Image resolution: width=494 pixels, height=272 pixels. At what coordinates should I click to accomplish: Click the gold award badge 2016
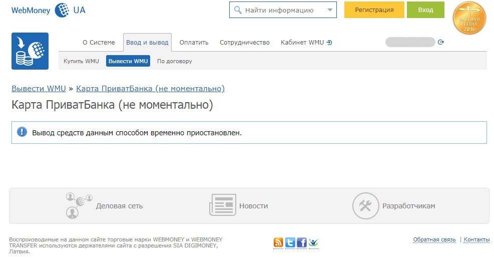tap(469, 19)
